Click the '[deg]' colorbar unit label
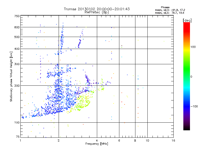The width and height of the screenshot is (204, 153). (x=187, y=20)
